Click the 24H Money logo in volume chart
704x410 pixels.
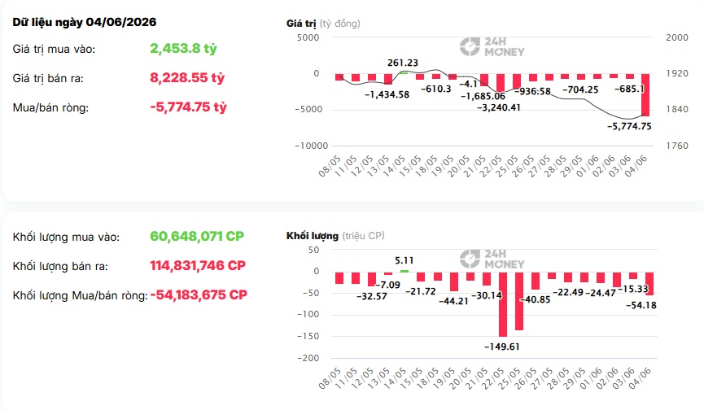tap(492, 259)
